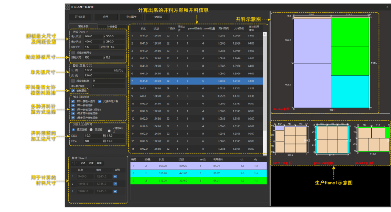Click the min size 250.0 field

pos(115,42)
